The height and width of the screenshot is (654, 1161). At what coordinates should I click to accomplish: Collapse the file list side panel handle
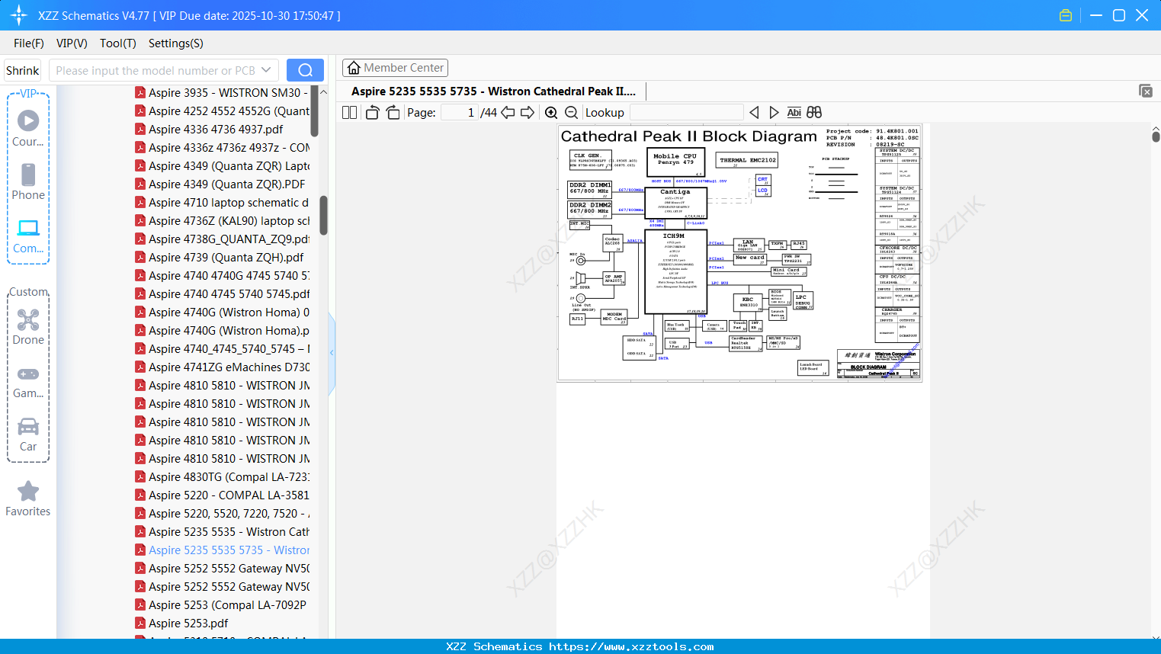pos(332,353)
